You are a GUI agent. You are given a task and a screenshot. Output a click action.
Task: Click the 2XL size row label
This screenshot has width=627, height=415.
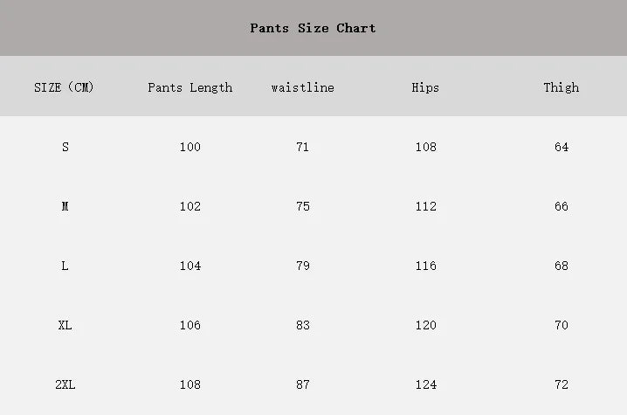65,384
